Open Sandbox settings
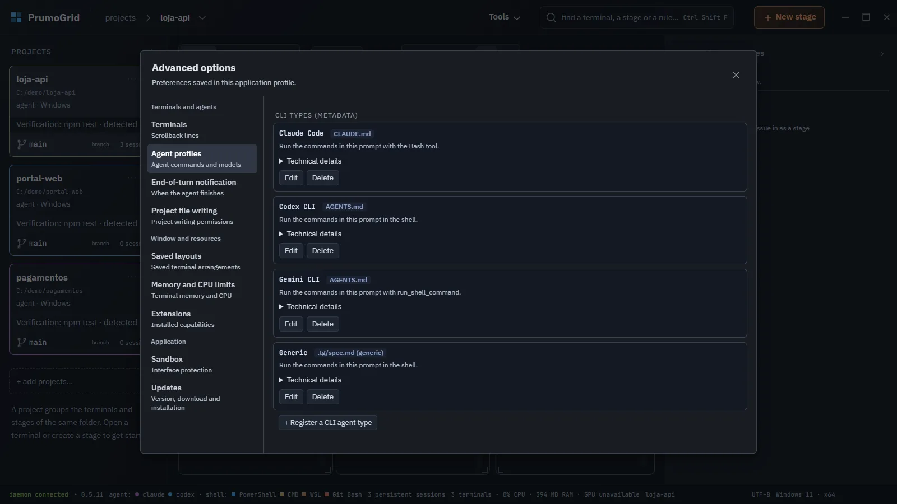897x504 pixels. click(x=202, y=364)
